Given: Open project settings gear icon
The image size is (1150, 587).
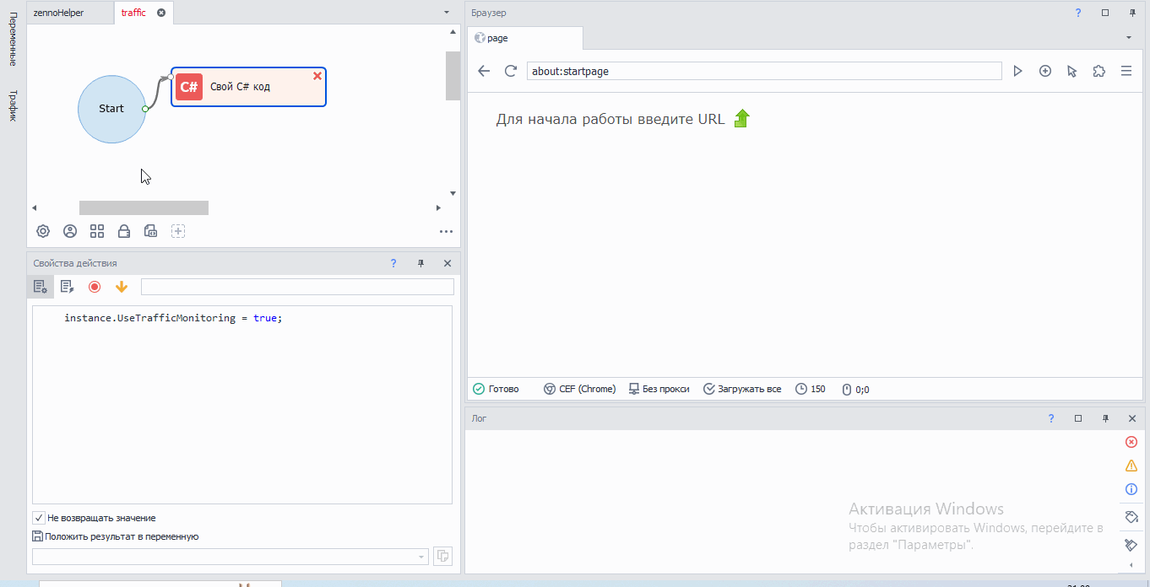Looking at the screenshot, I should (x=43, y=231).
